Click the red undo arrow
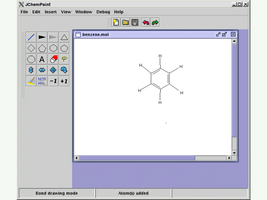The width and height of the screenshot is (267, 200). tap(146, 22)
